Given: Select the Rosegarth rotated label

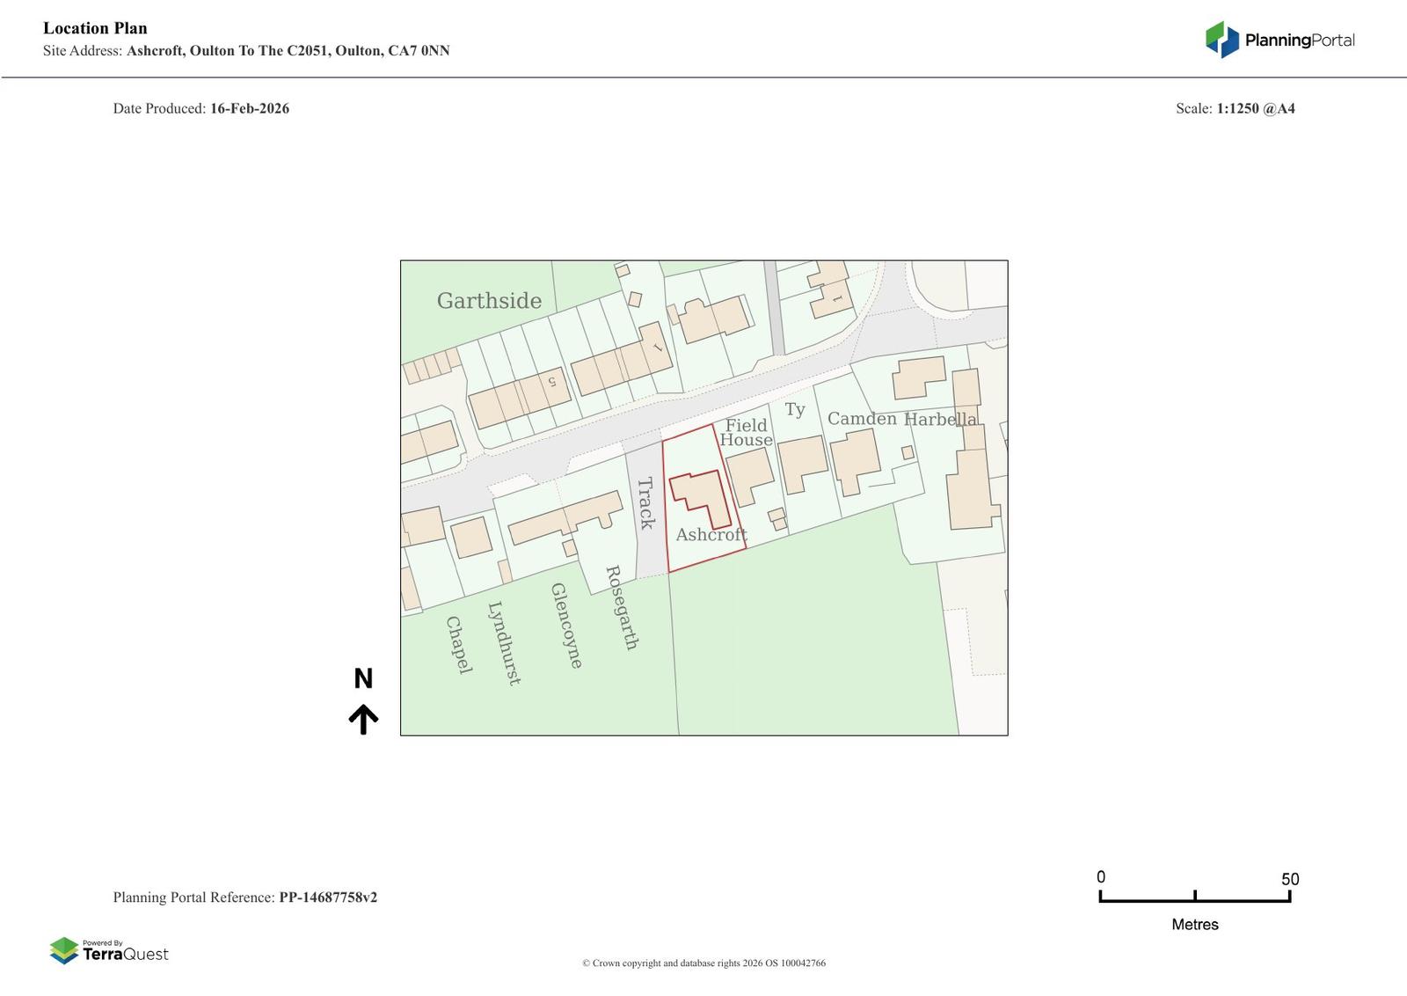Looking at the screenshot, I should coord(622,607).
